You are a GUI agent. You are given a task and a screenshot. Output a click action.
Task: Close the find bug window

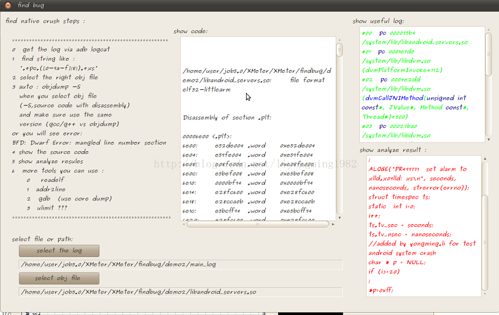8,5
